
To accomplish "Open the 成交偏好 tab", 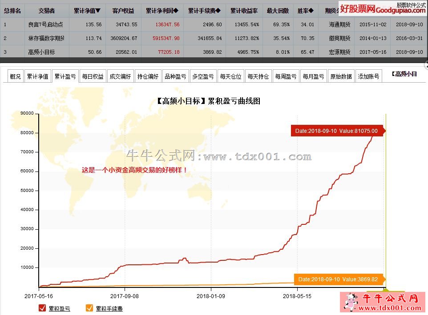I will [120, 76].
